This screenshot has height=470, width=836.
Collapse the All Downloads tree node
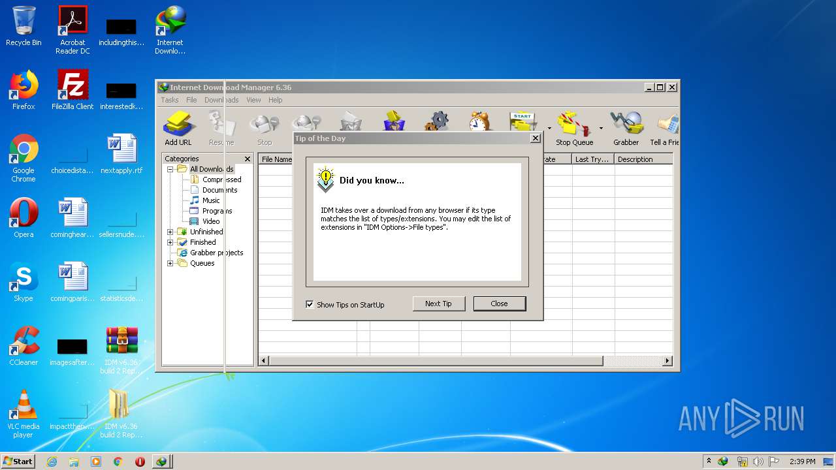[x=170, y=169]
